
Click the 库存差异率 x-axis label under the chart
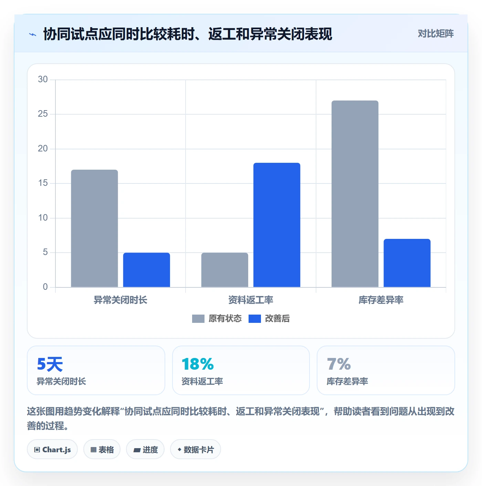[381, 300]
